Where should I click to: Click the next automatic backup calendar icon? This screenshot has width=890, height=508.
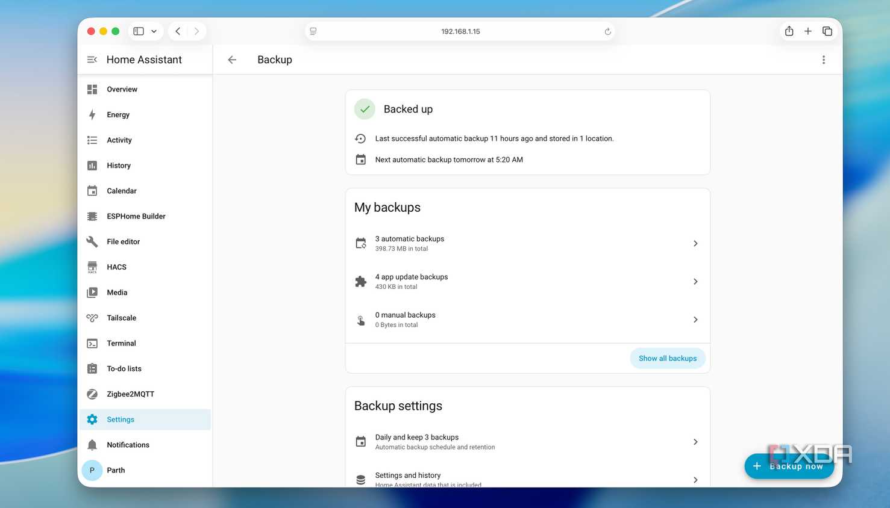pos(361,160)
